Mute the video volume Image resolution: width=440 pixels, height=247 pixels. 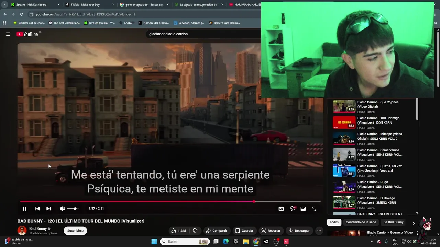tap(62, 209)
